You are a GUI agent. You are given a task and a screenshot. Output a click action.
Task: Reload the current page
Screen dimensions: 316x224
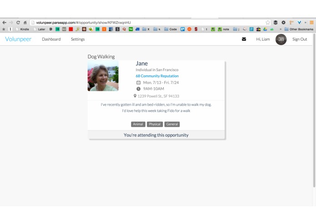click(18, 23)
